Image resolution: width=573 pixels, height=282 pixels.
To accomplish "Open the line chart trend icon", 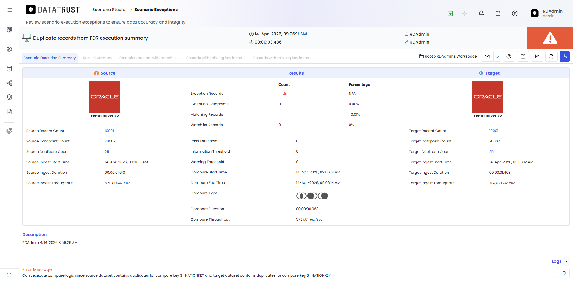I will coord(537,56).
